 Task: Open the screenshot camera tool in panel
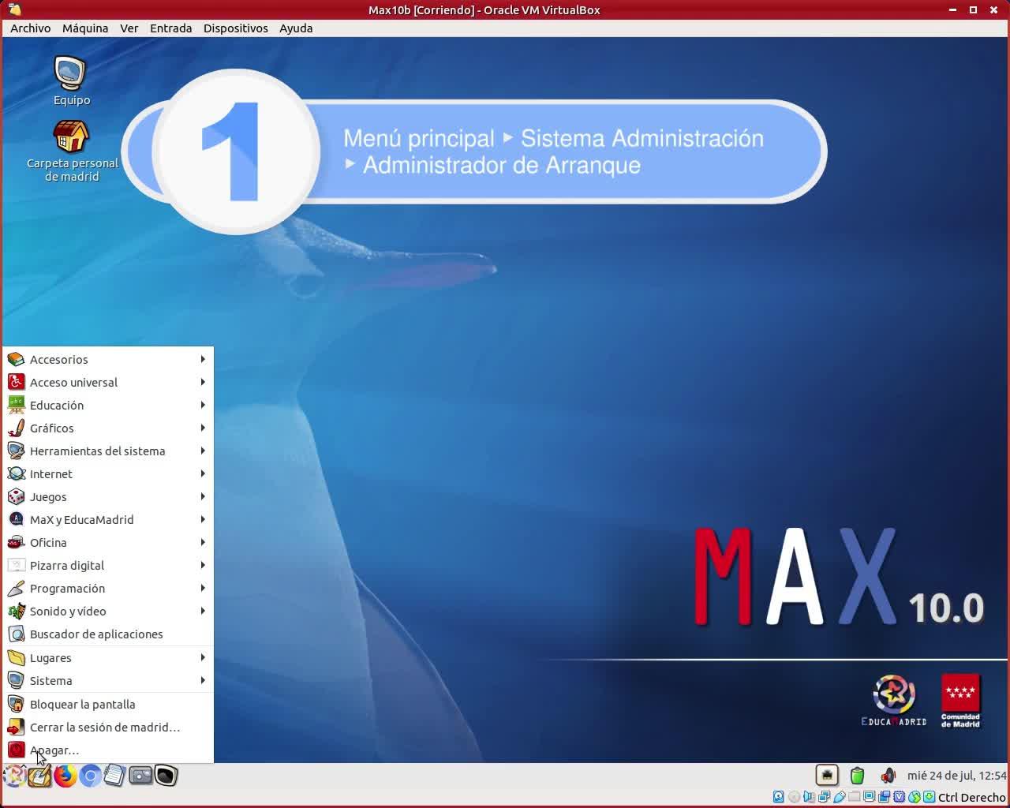tap(140, 776)
